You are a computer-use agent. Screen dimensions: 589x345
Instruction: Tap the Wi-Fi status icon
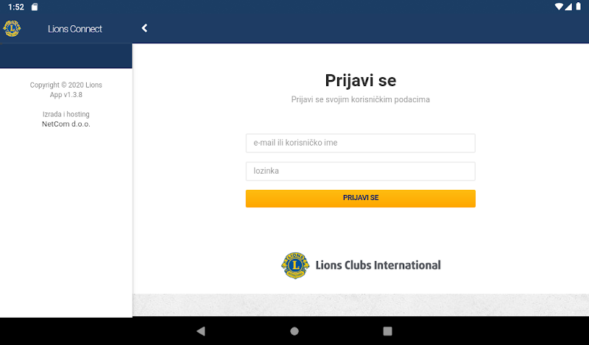pos(559,7)
